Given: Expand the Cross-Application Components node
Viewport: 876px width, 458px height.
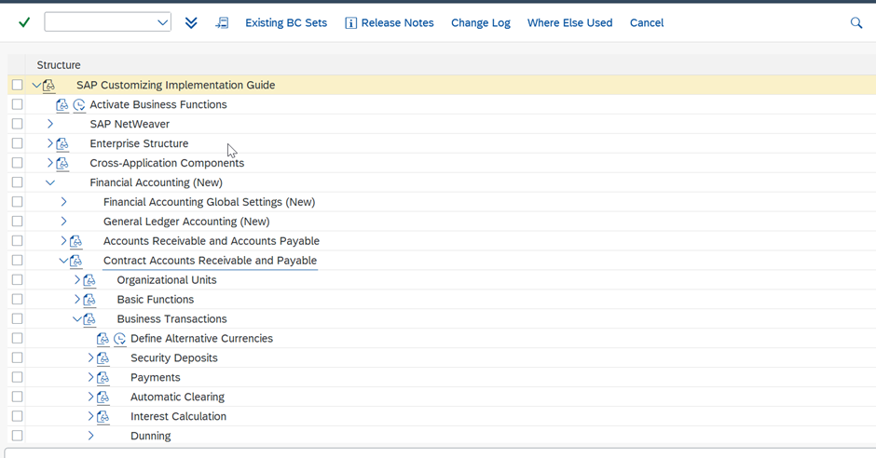Looking at the screenshot, I should point(49,163).
